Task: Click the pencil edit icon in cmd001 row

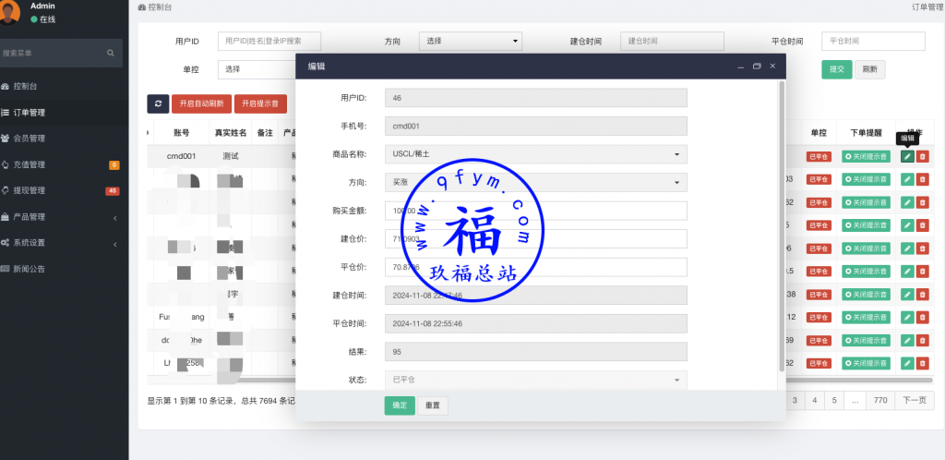Action: coord(907,156)
